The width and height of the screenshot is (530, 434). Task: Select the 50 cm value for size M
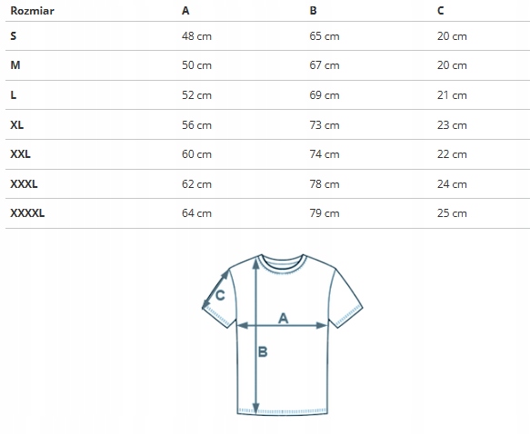point(196,65)
